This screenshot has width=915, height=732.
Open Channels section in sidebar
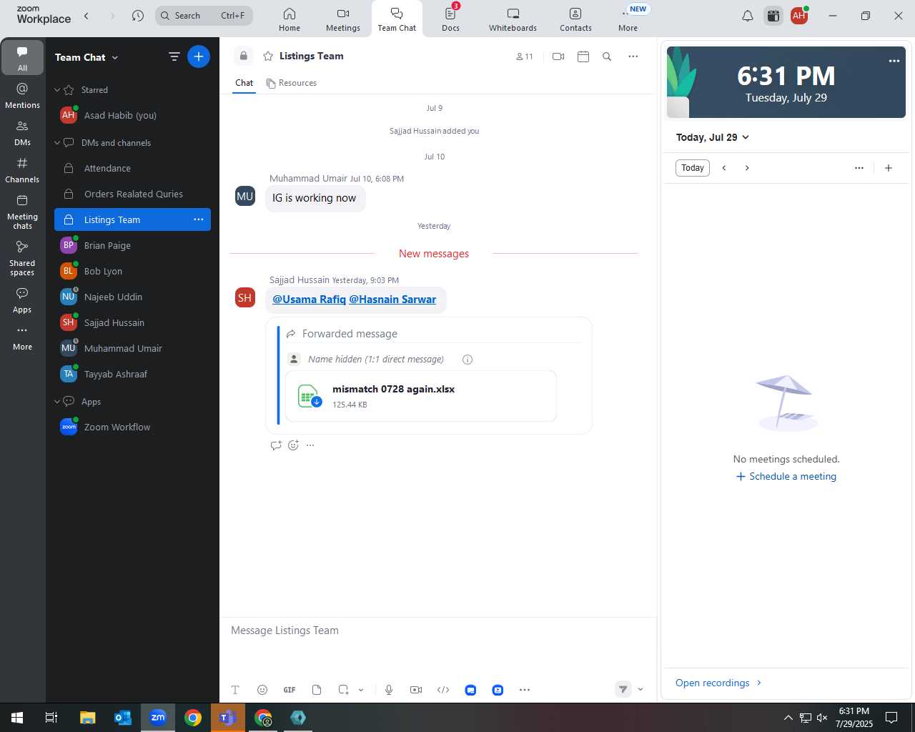[22, 169]
